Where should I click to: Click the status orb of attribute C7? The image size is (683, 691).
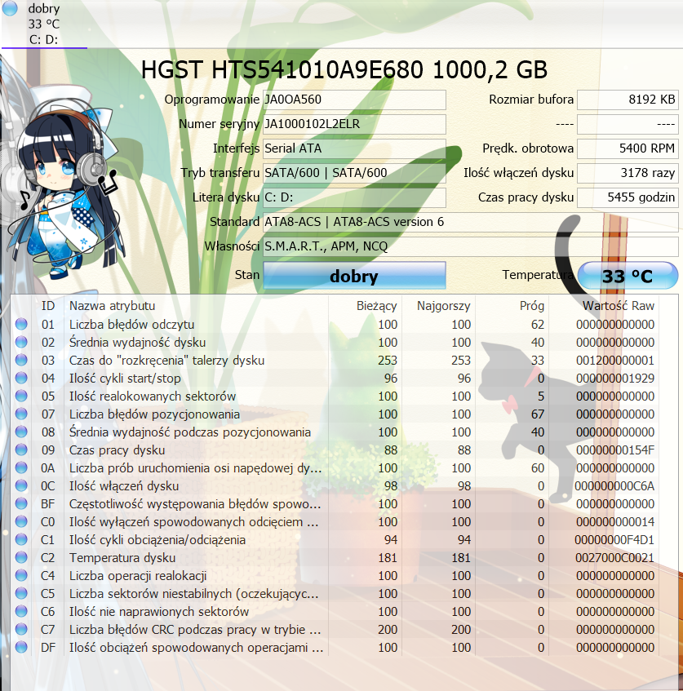click(21, 630)
